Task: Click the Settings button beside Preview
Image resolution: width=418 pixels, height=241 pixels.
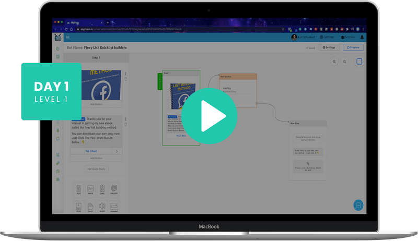Action: coord(329,47)
